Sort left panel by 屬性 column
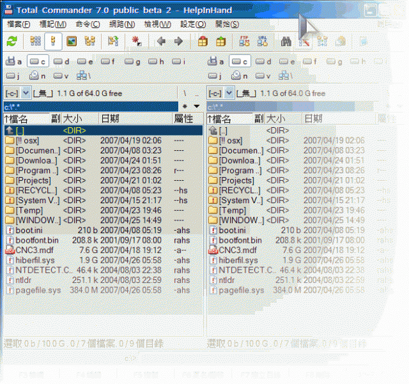This screenshot has width=409, height=384. click(x=187, y=119)
